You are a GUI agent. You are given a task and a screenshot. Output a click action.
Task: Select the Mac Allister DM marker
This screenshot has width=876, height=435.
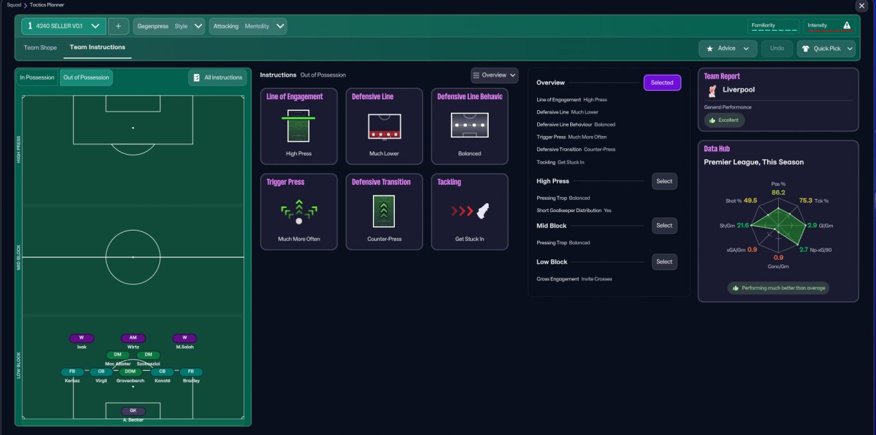[118, 355]
